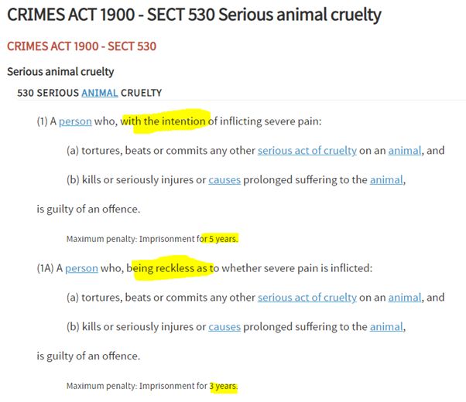Follow 'serious act of cruelty' link in subsection (1)(a)

tap(307, 151)
